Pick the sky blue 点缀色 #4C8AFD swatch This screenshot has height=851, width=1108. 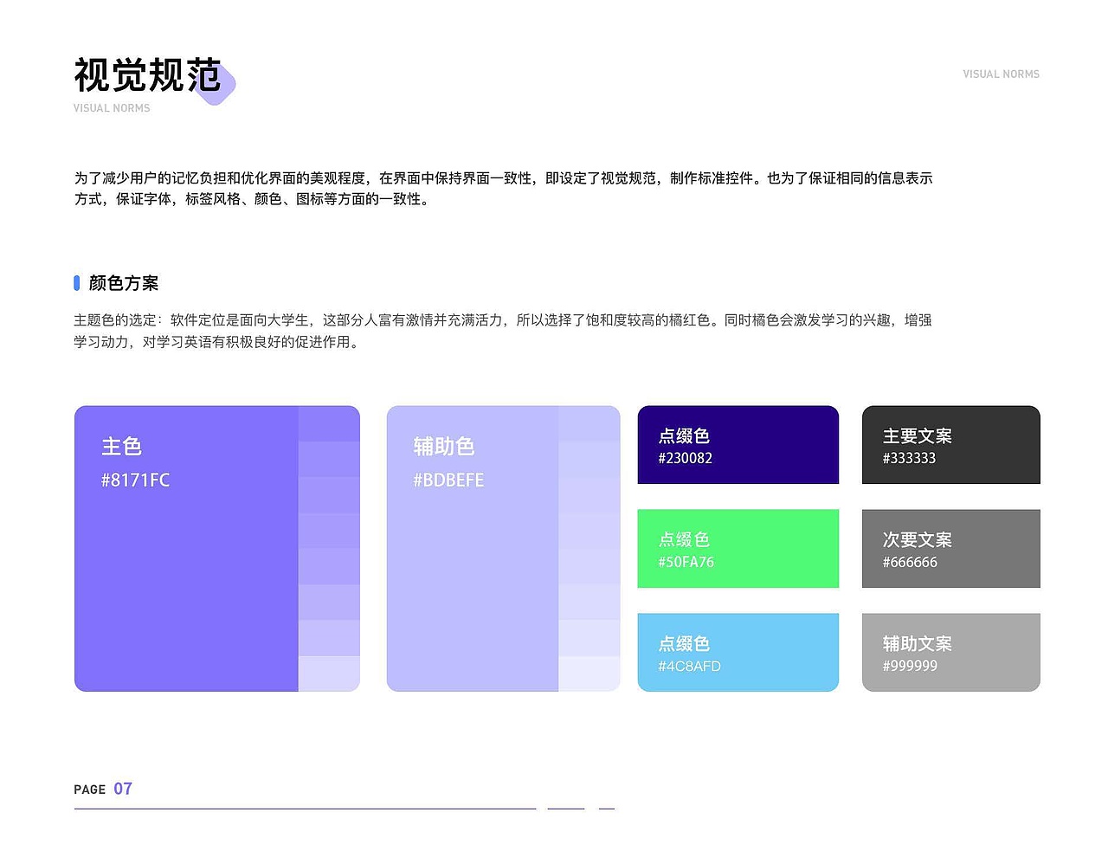tap(738, 652)
